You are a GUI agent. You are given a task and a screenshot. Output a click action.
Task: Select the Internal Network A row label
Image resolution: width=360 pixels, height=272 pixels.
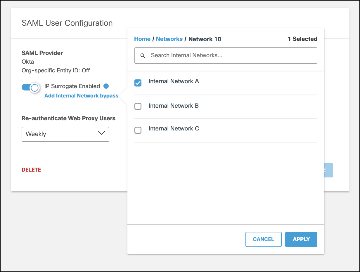[x=174, y=81]
